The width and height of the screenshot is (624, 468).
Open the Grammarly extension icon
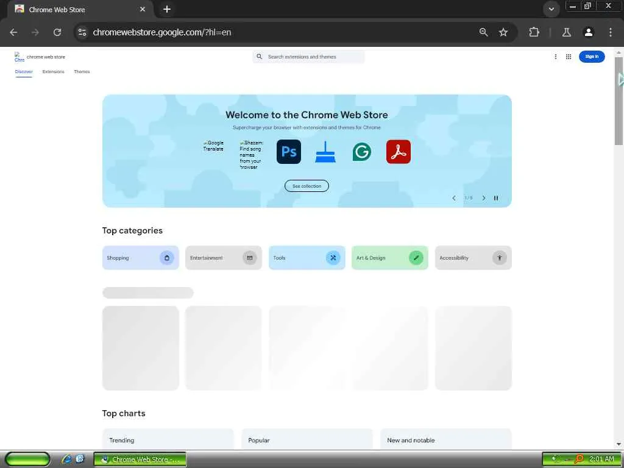(362, 152)
